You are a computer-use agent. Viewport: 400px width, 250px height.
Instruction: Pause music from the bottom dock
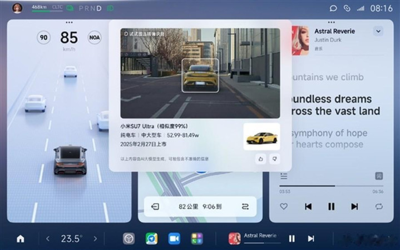click(x=292, y=239)
